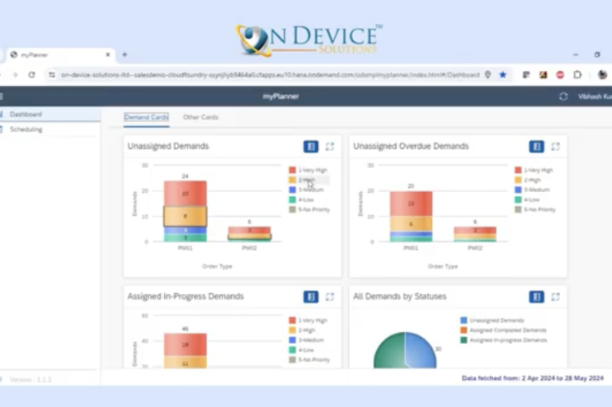Open a new browser tab
Screen dimensions: 612x407
(124, 54)
